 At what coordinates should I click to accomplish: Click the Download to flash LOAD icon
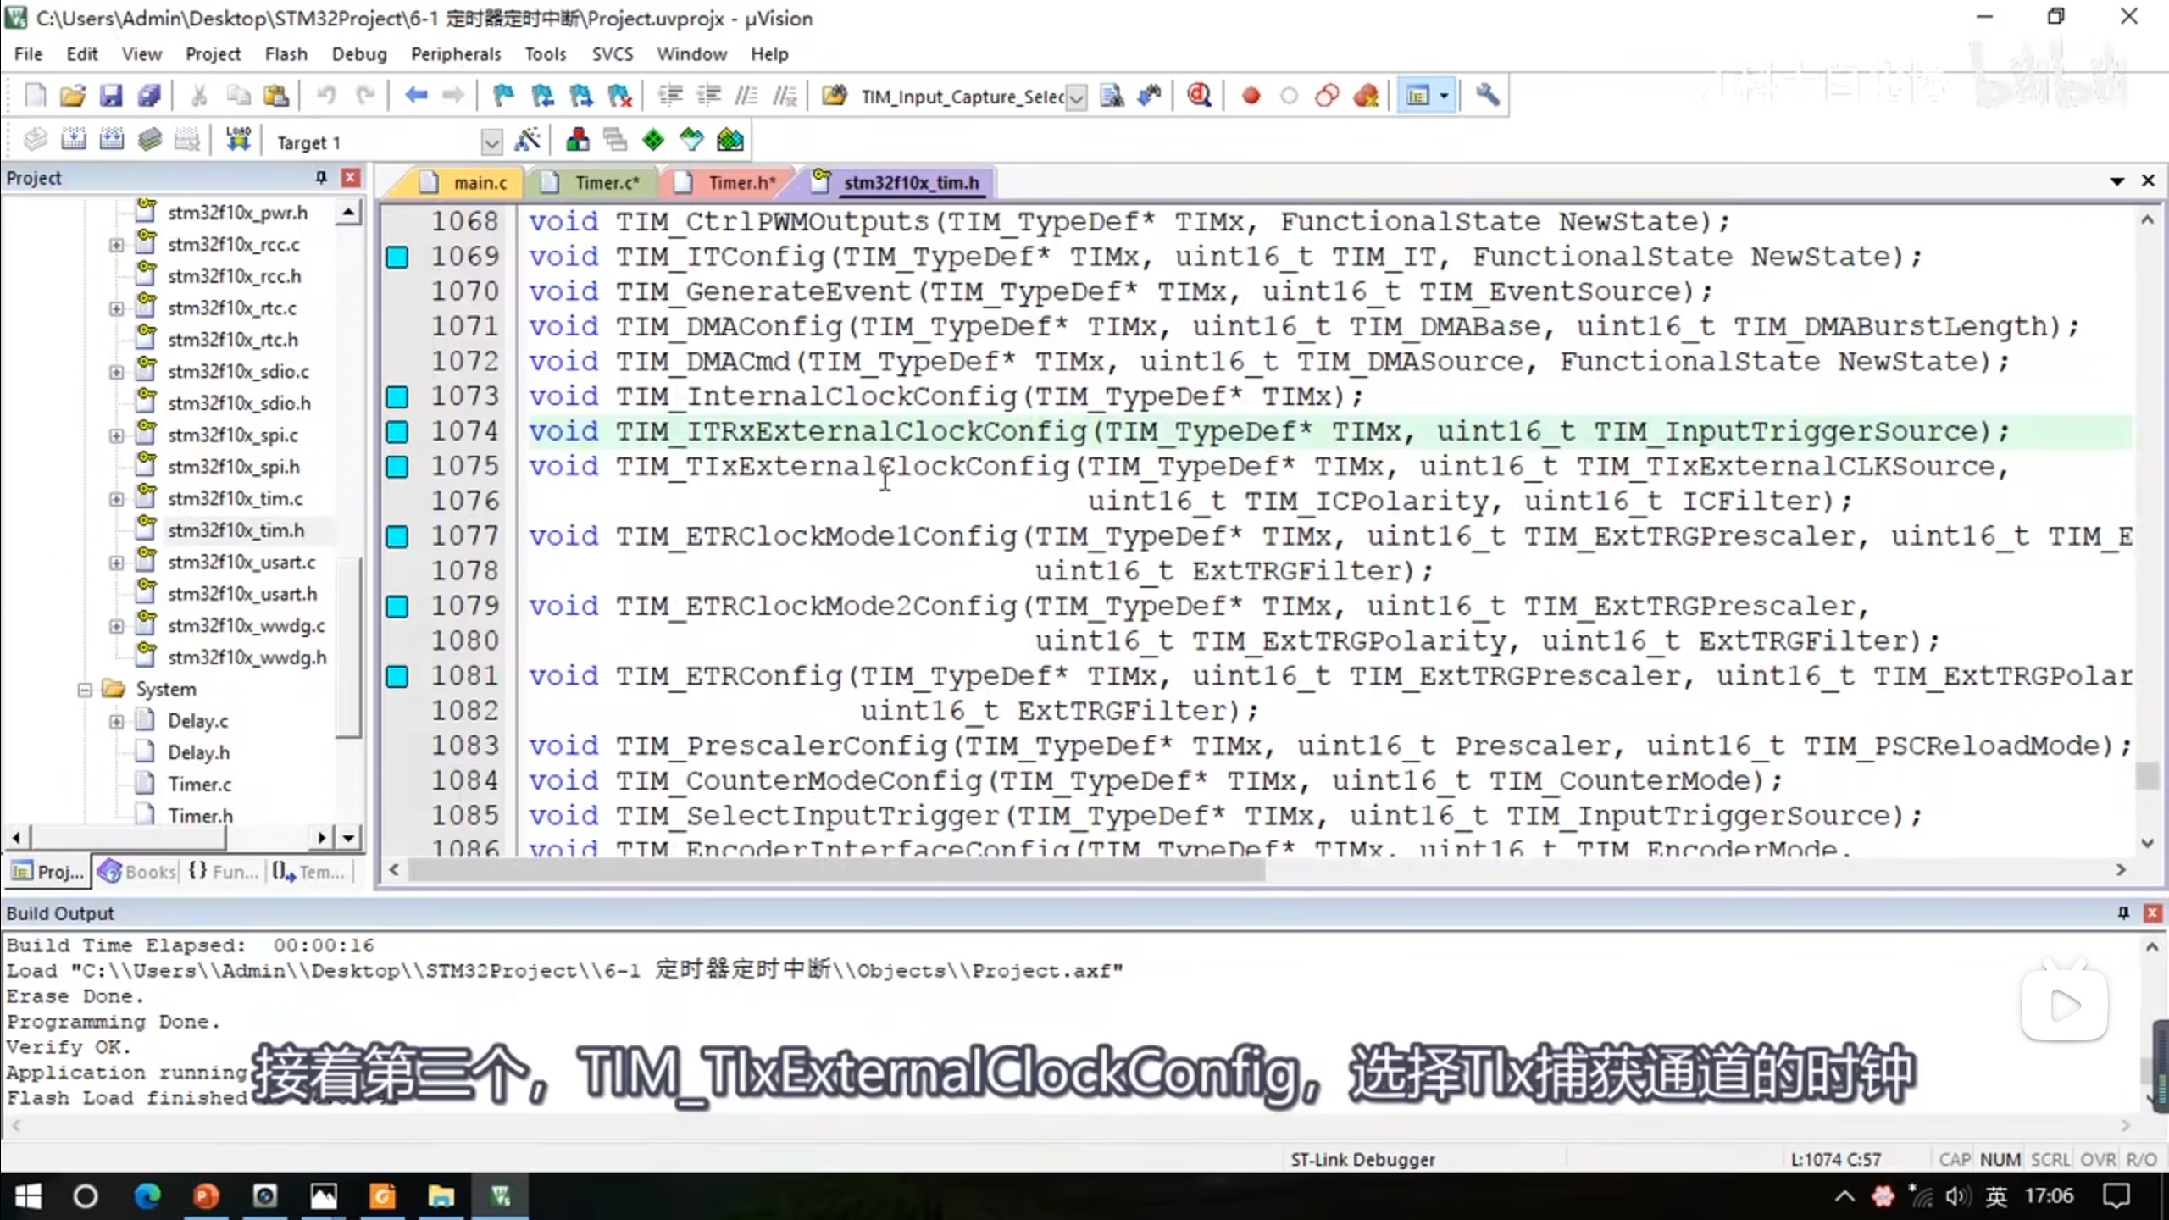(238, 140)
